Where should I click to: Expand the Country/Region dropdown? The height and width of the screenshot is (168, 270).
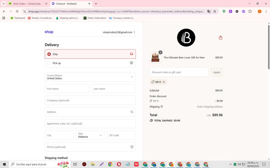coord(90,77)
